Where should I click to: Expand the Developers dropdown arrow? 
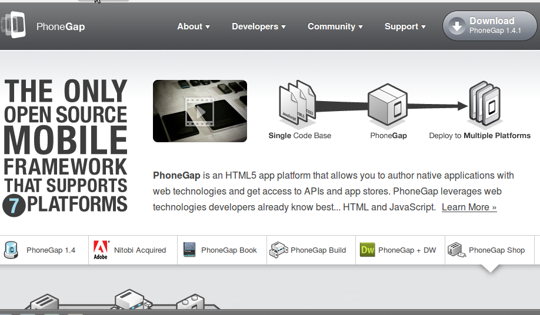click(x=284, y=27)
